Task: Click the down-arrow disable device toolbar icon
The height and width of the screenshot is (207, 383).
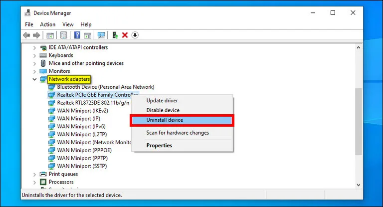Action: click(x=135, y=35)
